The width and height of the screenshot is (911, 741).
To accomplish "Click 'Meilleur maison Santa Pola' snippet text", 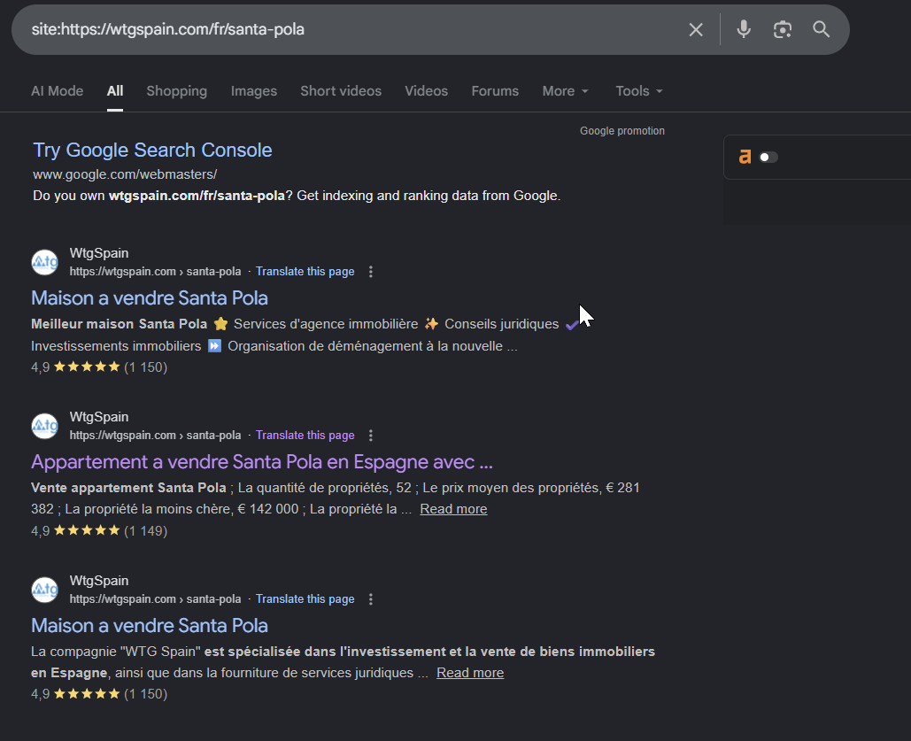I will 120,324.
